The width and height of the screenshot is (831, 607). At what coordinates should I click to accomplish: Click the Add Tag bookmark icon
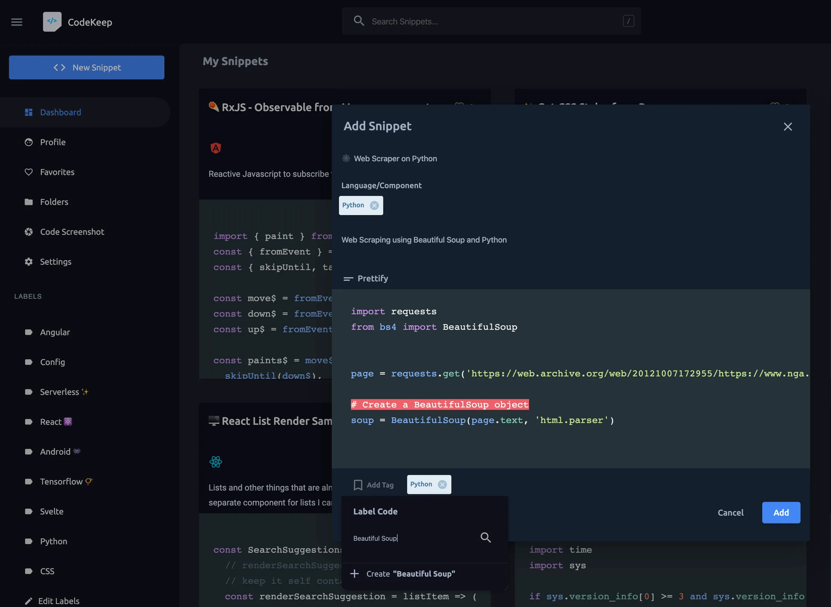[x=358, y=484]
